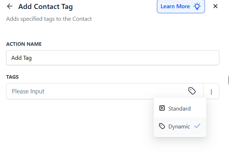Click the 'Add Contact Tag' heading
Viewport: 229px width, 161px height.
click(x=46, y=6)
